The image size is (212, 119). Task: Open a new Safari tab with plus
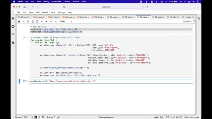pos(147,7)
